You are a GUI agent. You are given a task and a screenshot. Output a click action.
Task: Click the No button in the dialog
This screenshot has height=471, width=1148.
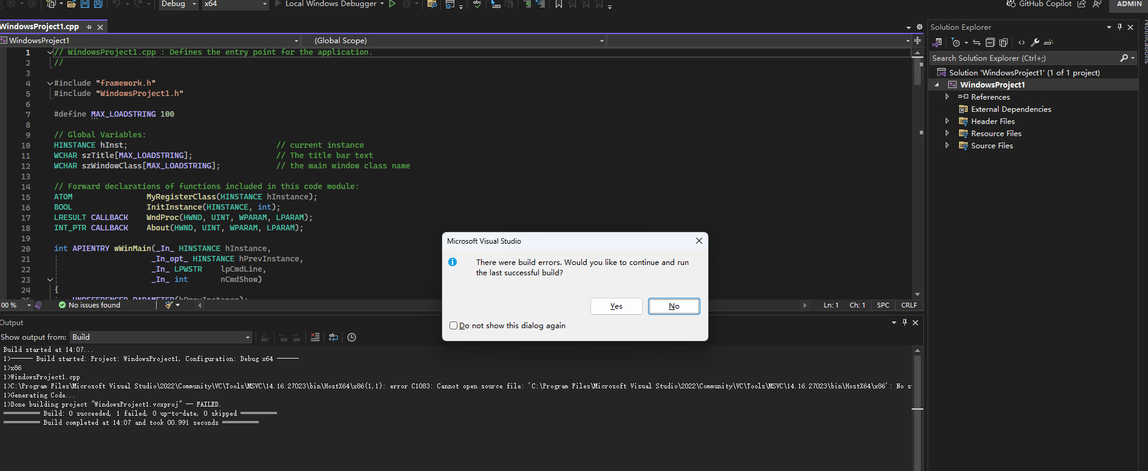pos(674,306)
